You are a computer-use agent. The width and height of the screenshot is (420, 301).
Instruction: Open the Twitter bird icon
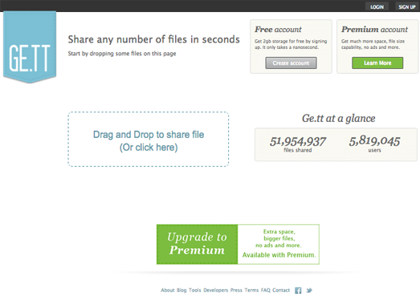309,291
